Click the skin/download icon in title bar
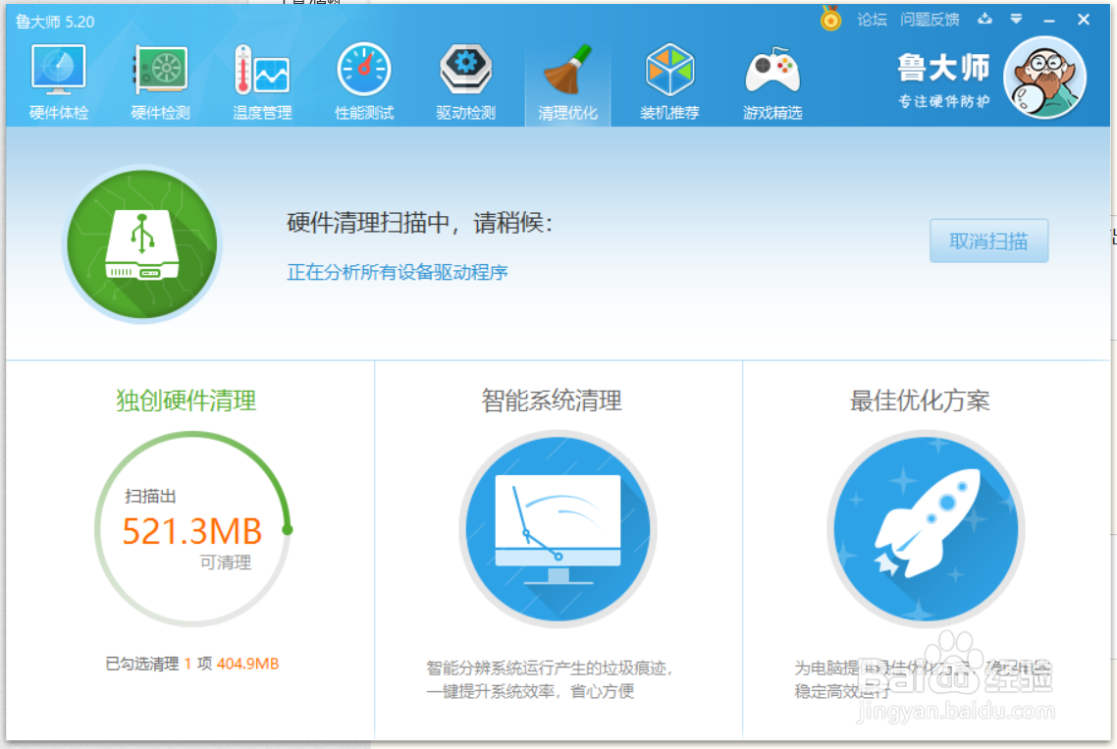 pyautogui.click(x=984, y=20)
